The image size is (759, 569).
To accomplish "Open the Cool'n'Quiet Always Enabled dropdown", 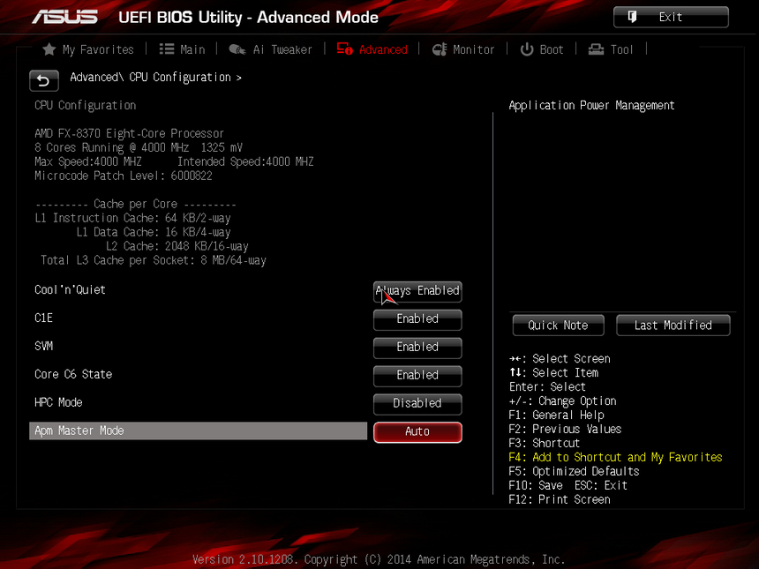I will tap(417, 291).
